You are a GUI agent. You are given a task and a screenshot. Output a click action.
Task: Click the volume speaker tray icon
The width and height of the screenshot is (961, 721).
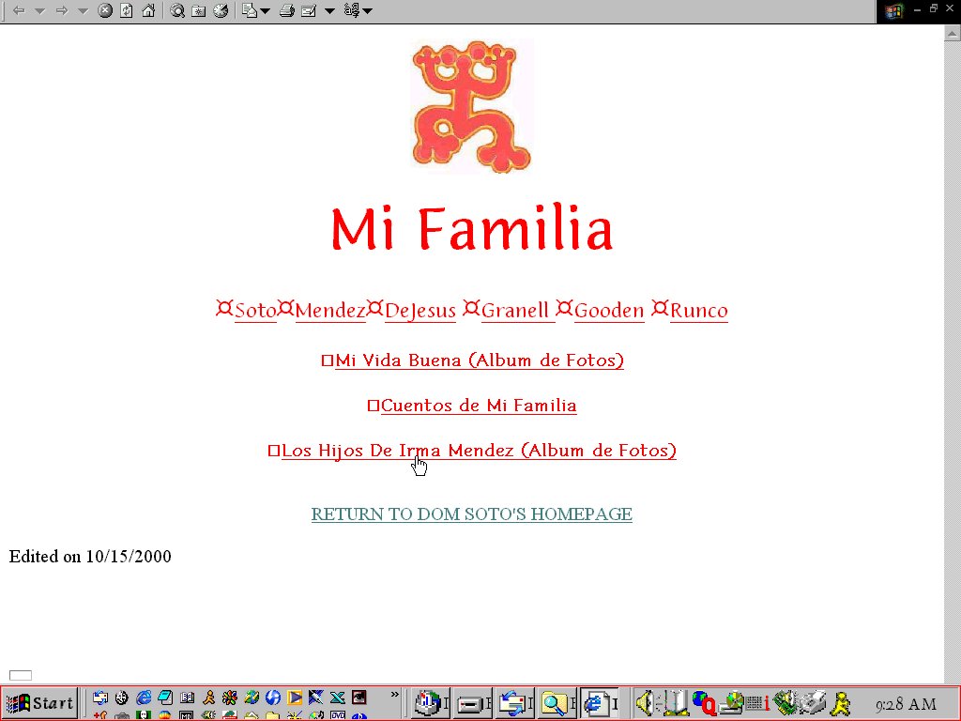pos(644,702)
